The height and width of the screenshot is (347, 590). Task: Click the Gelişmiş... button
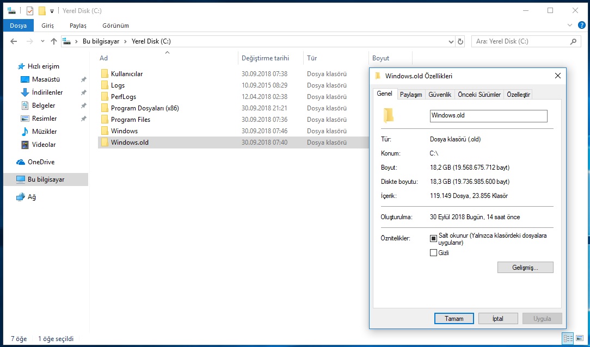(525, 268)
